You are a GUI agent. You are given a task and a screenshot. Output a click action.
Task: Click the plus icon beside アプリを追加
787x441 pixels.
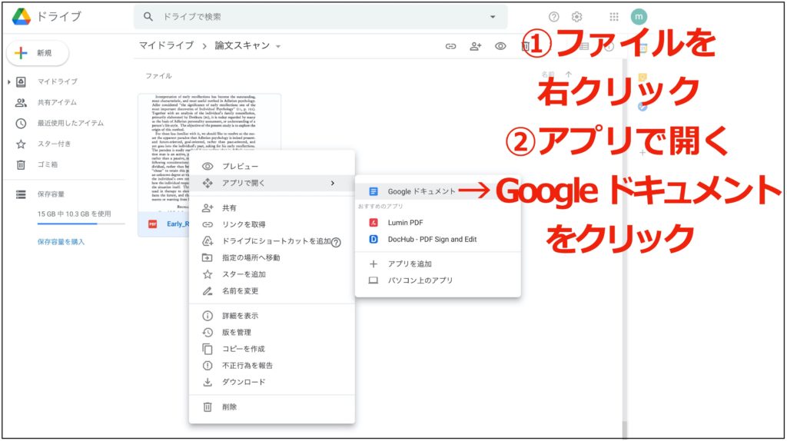(x=374, y=264)
